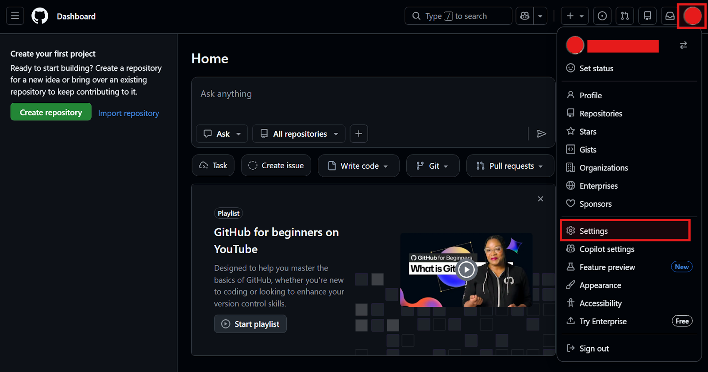Click the Create repository button

(51, 112)
